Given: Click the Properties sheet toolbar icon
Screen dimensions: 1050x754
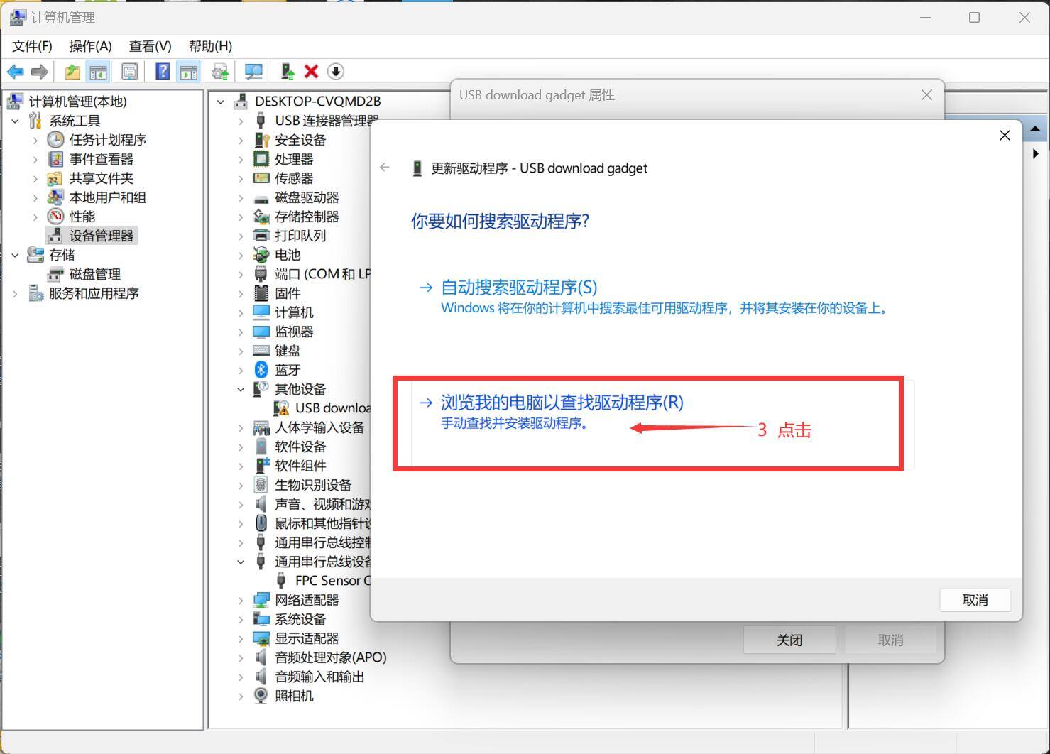Looking at the screenshot, I should pyautogui.click(x=129, y=72).
